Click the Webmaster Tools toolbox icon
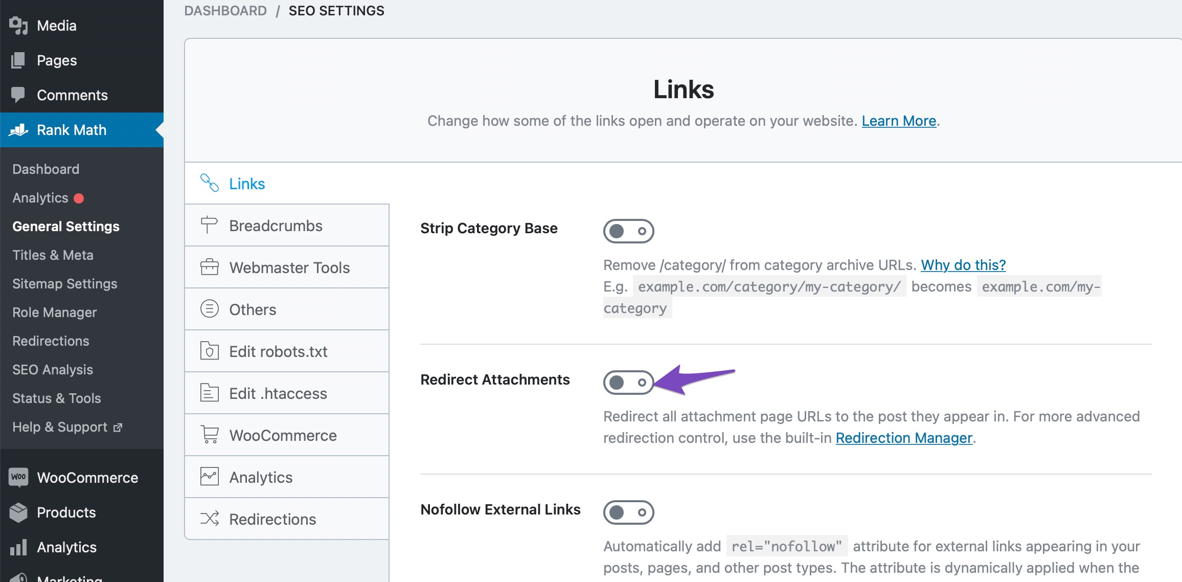This screenshot has width=1182, height=582. pyautogui.click(x=209, y=267)
